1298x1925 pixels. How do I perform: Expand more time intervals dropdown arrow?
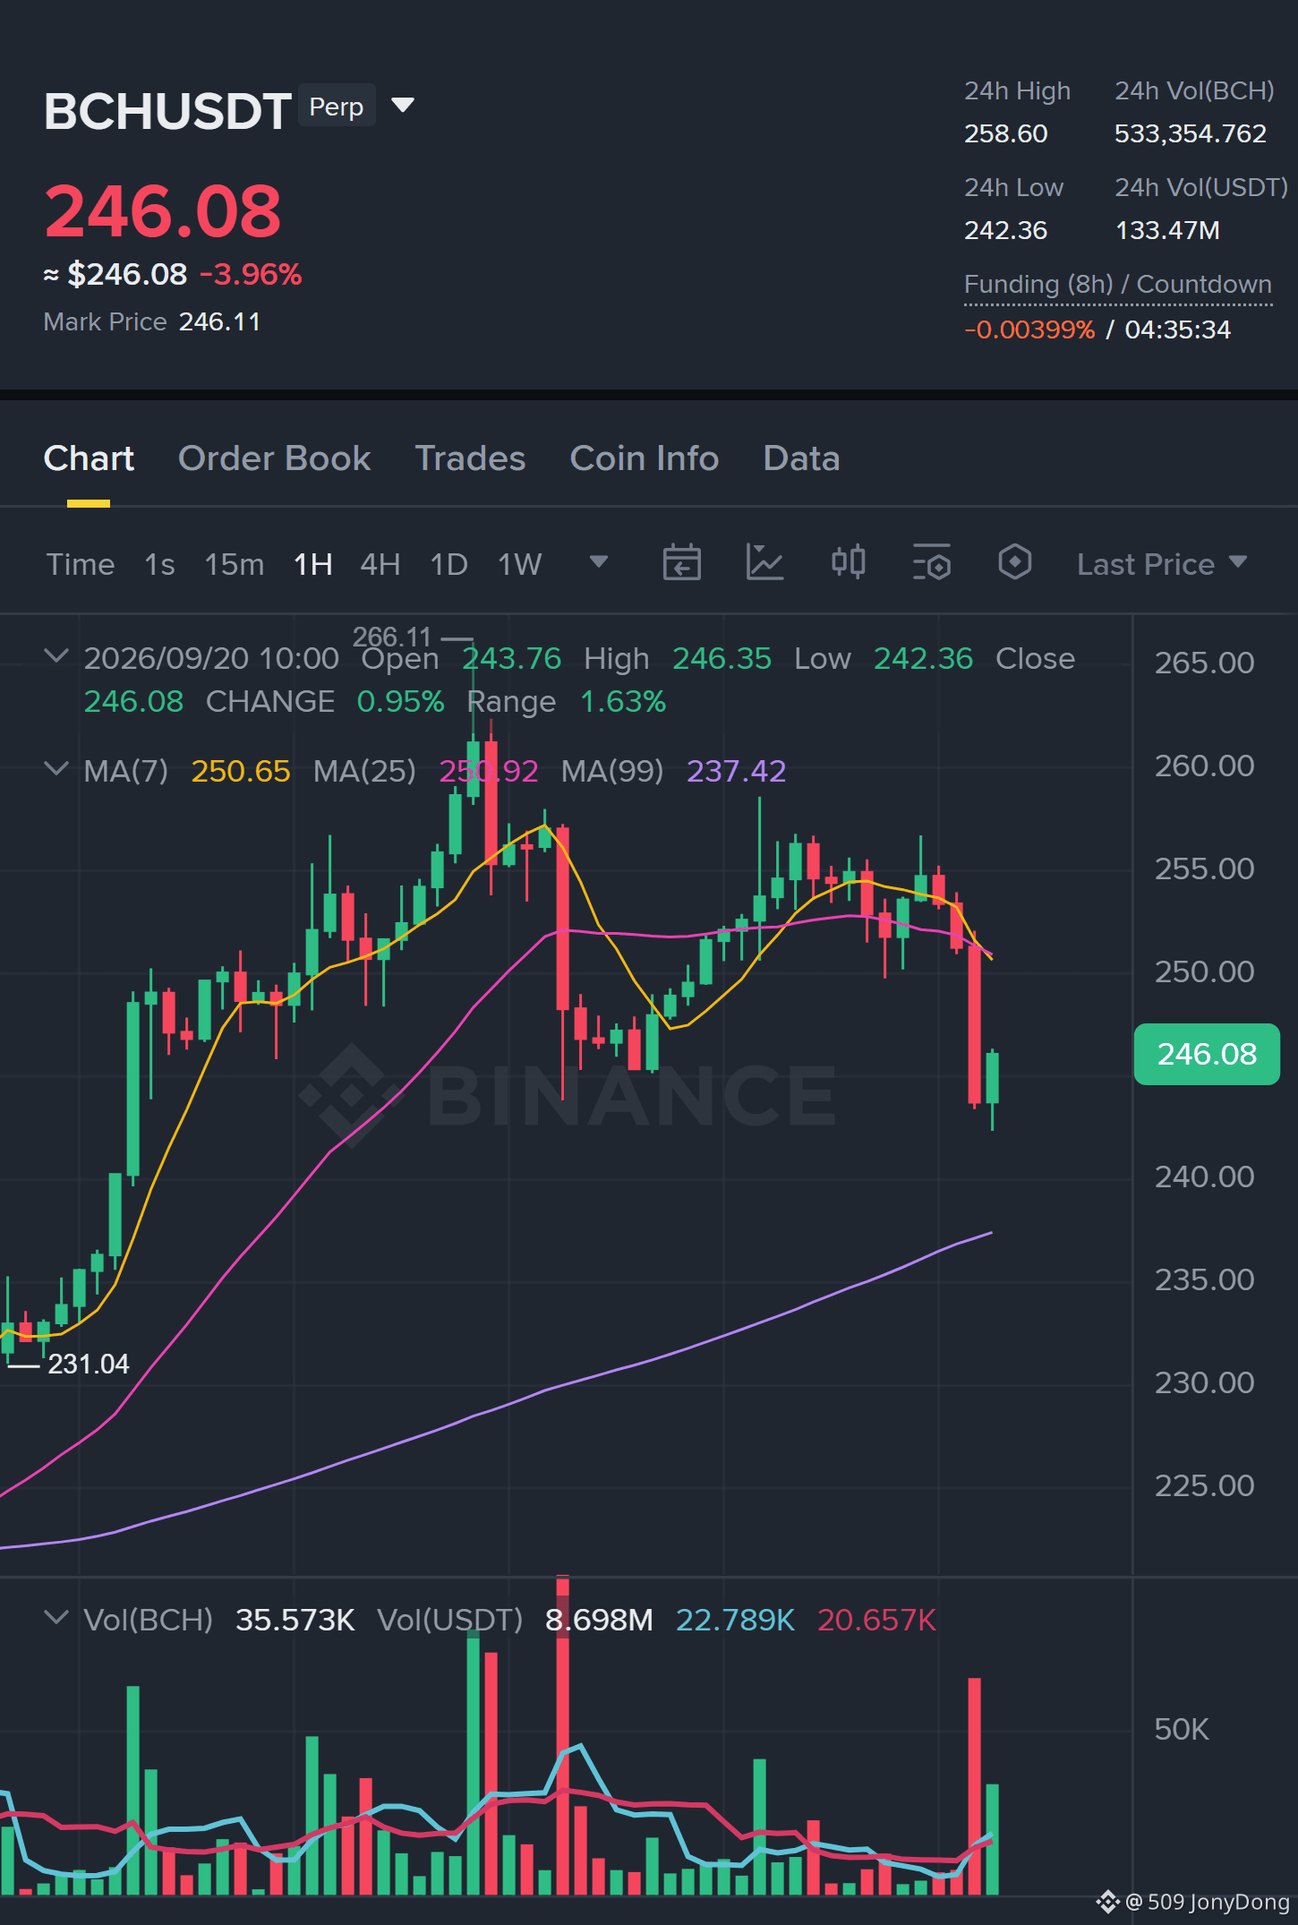pyautogui.click(x=599, y=562)
